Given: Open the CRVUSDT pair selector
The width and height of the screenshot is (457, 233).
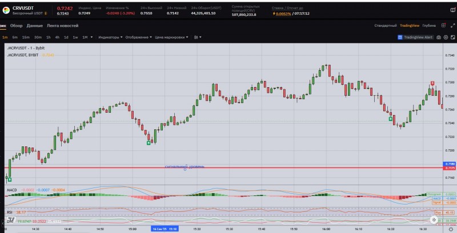Looking at the screenshot, I should (23, 8).
